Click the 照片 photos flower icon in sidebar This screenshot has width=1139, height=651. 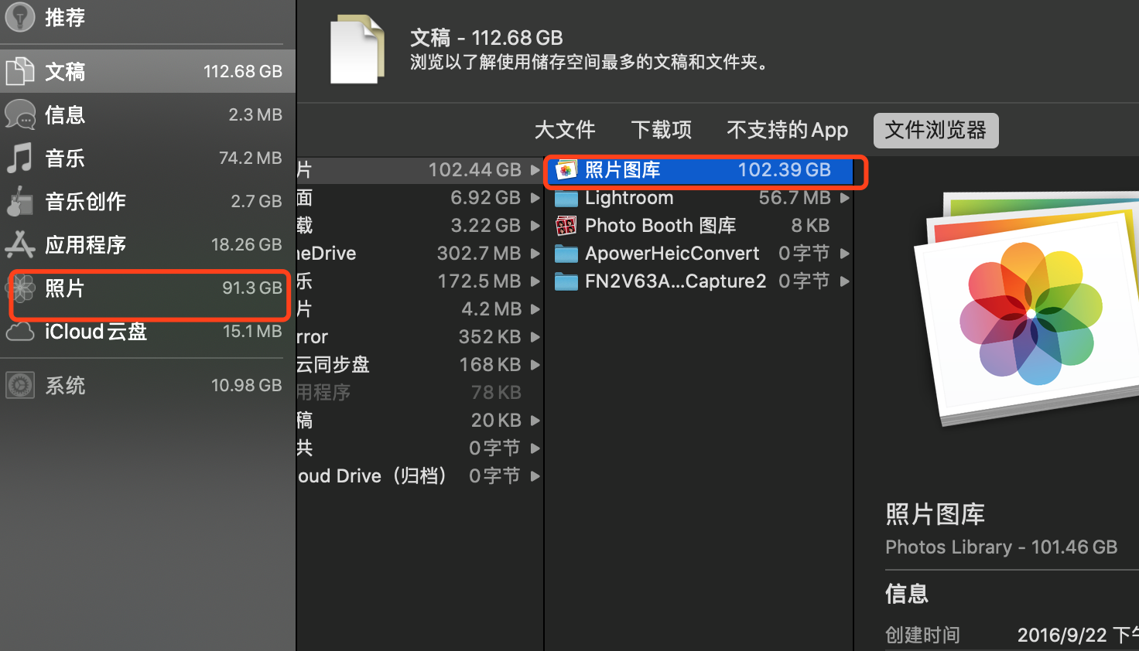pyautogui.click(x=20, y=288)
